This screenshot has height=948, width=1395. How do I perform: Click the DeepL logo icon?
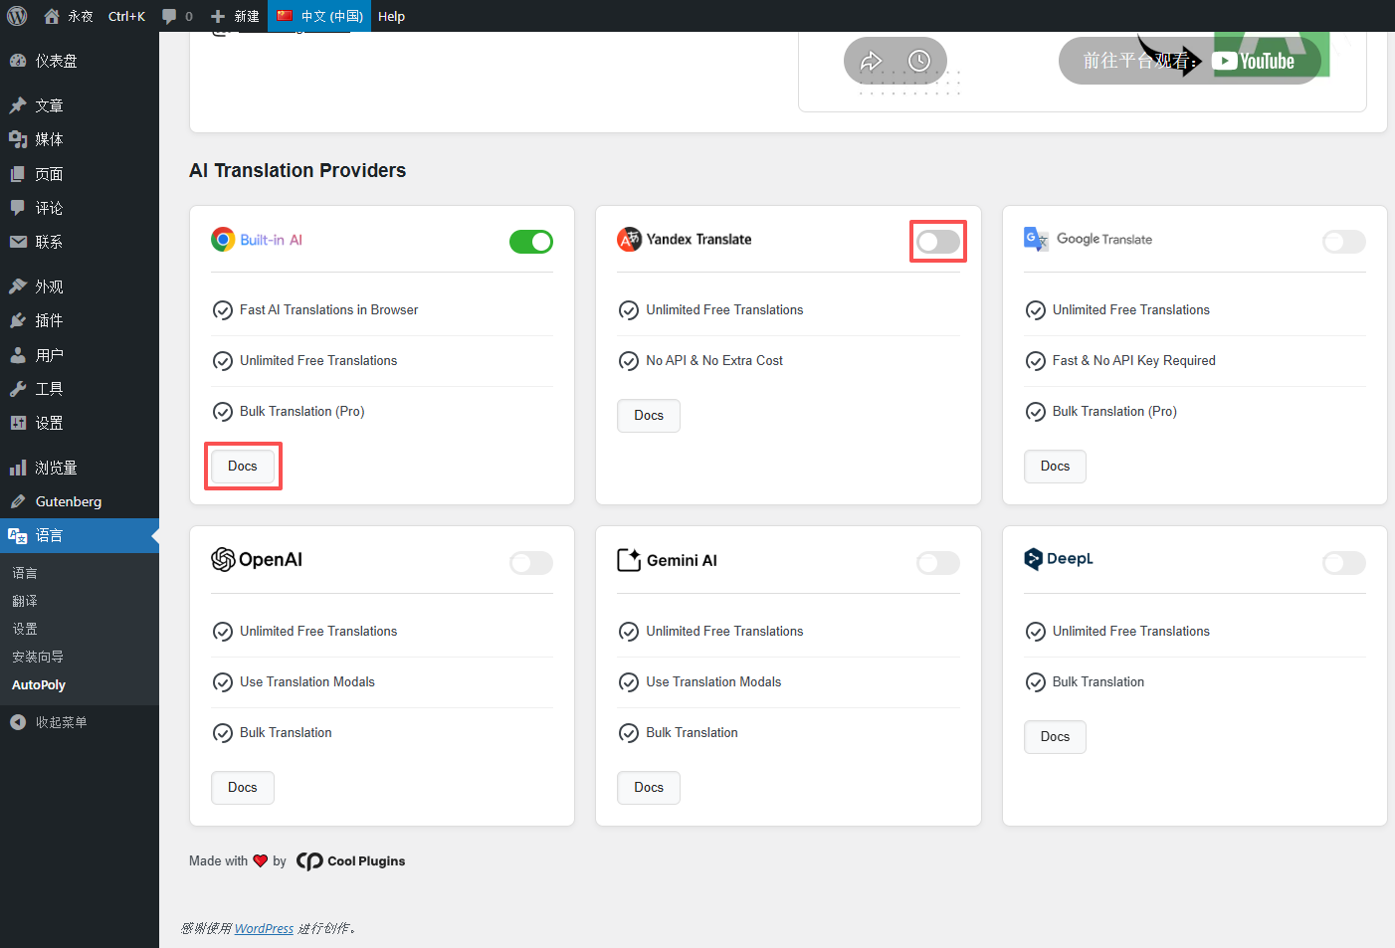coord(1034,559)
